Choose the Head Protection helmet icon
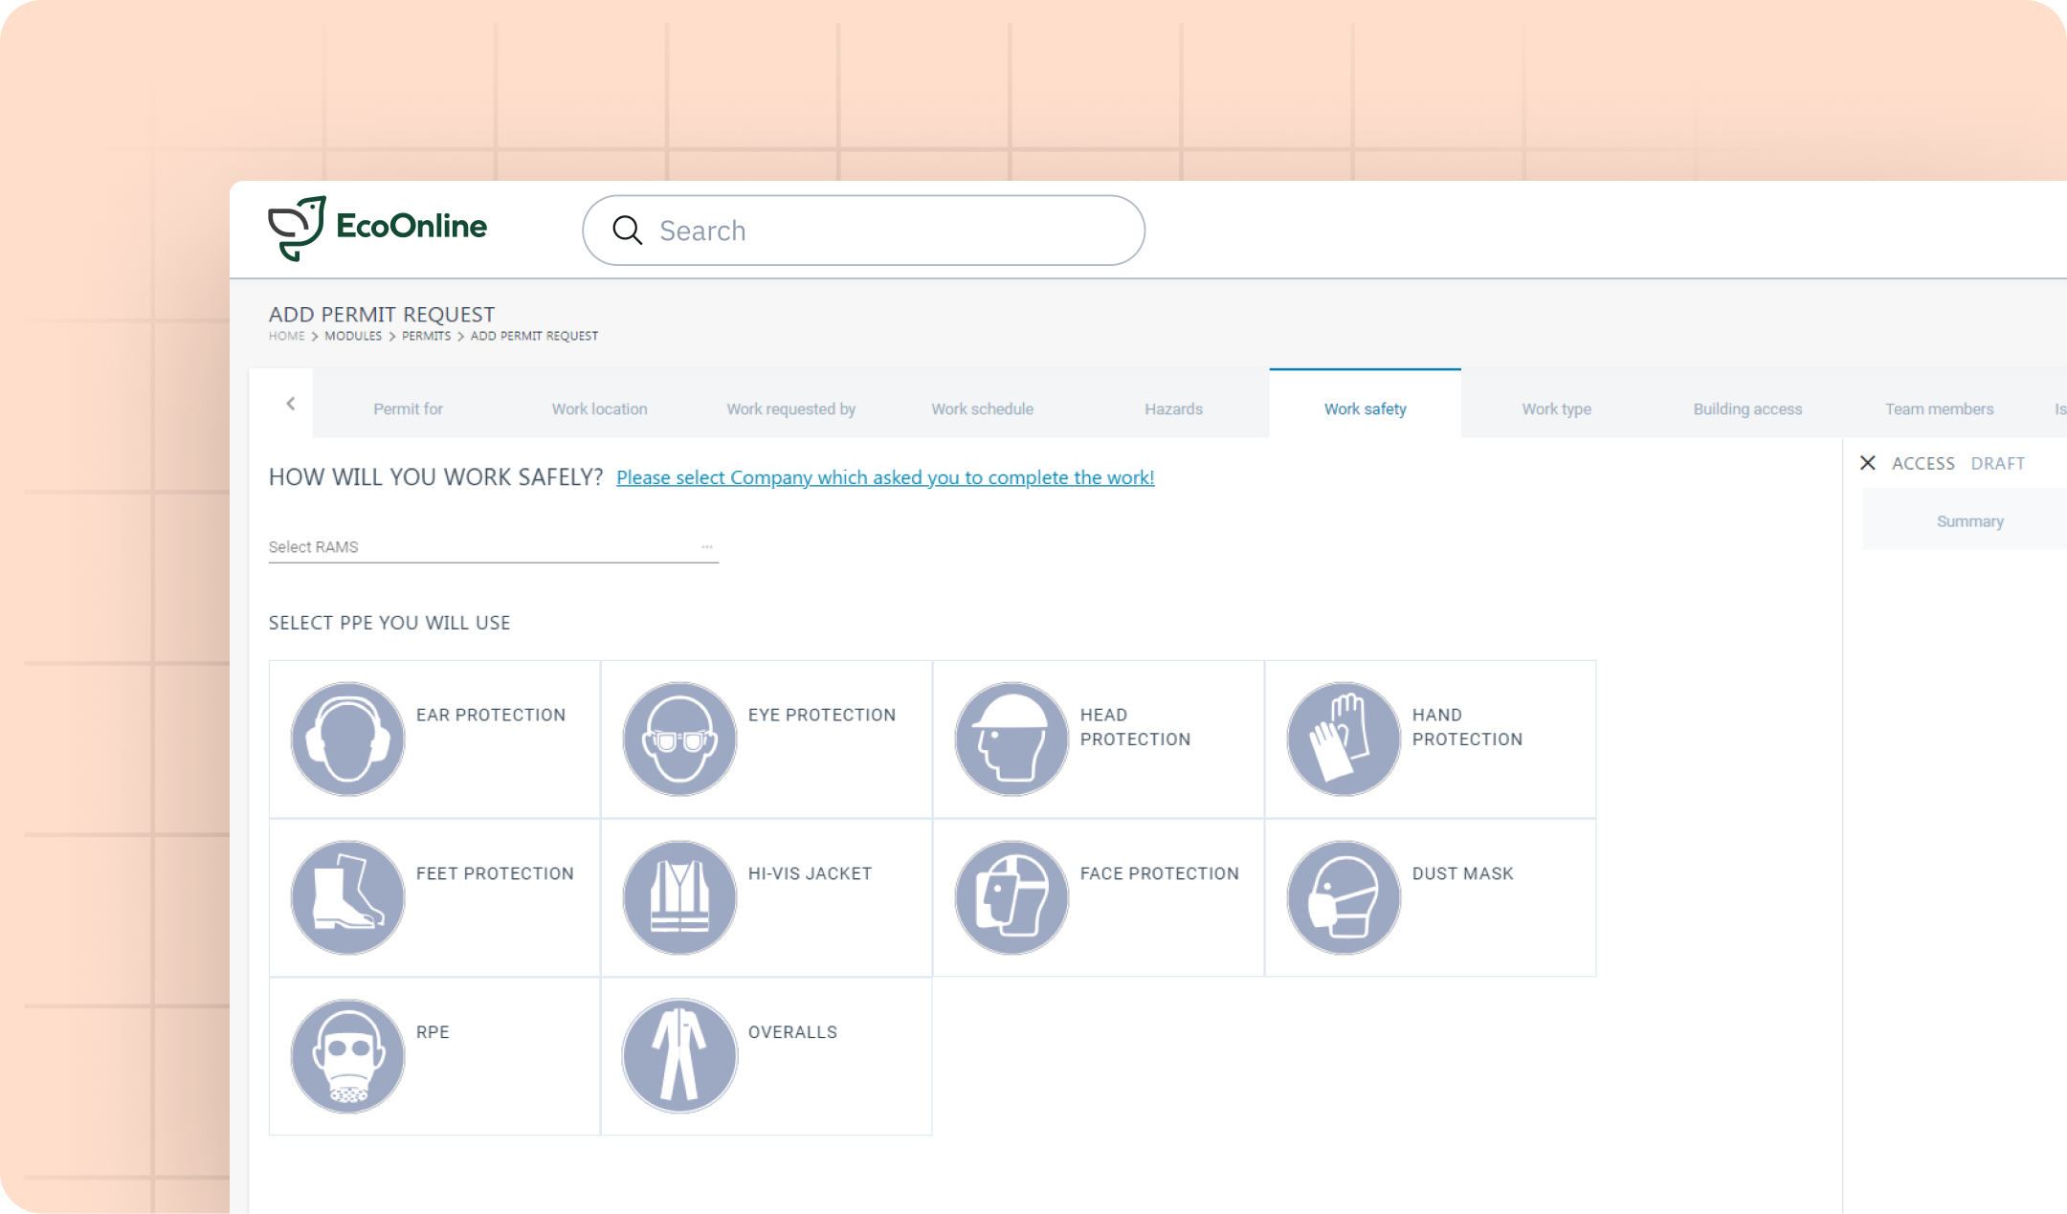Screen dimensions: 2067x1214 (1011, 739)
